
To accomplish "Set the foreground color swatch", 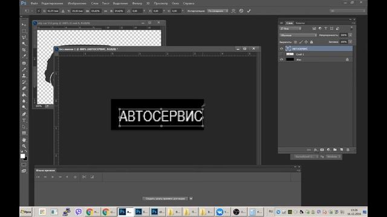I will [x=23, y=156].
